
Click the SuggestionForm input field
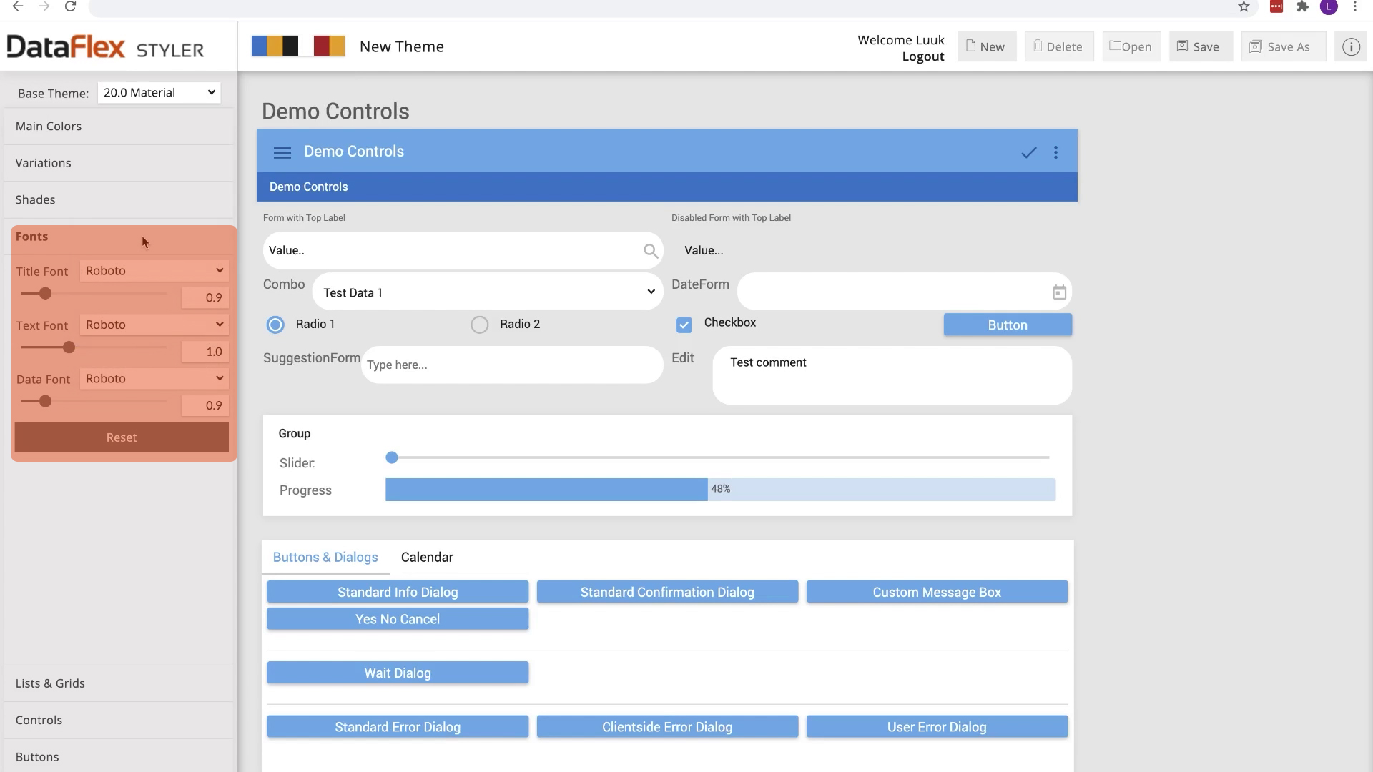[x=511, y=365]
